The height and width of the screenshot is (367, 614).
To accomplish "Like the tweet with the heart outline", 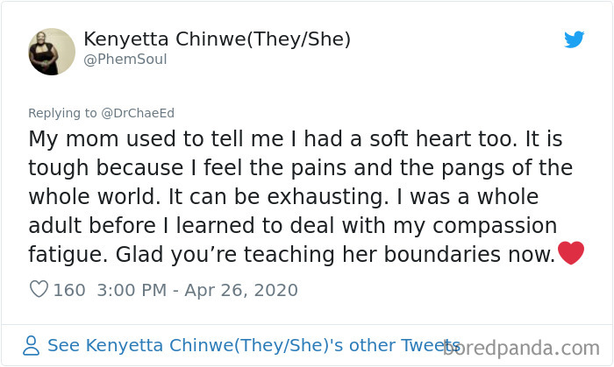I will click(39, 290).
